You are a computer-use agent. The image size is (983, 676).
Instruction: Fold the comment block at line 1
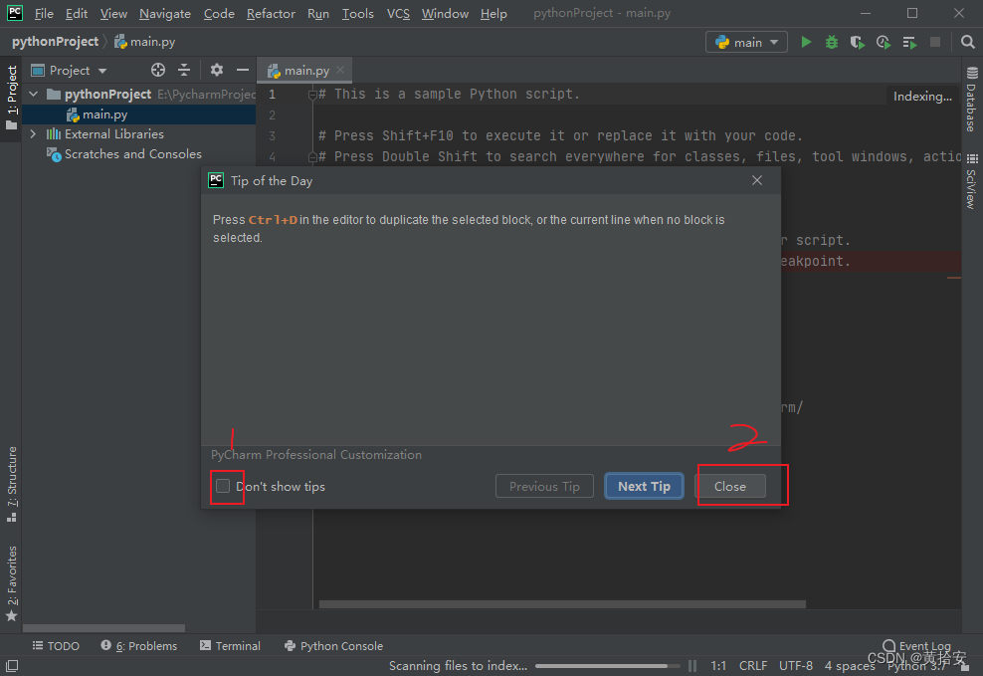tap(312, 95)
